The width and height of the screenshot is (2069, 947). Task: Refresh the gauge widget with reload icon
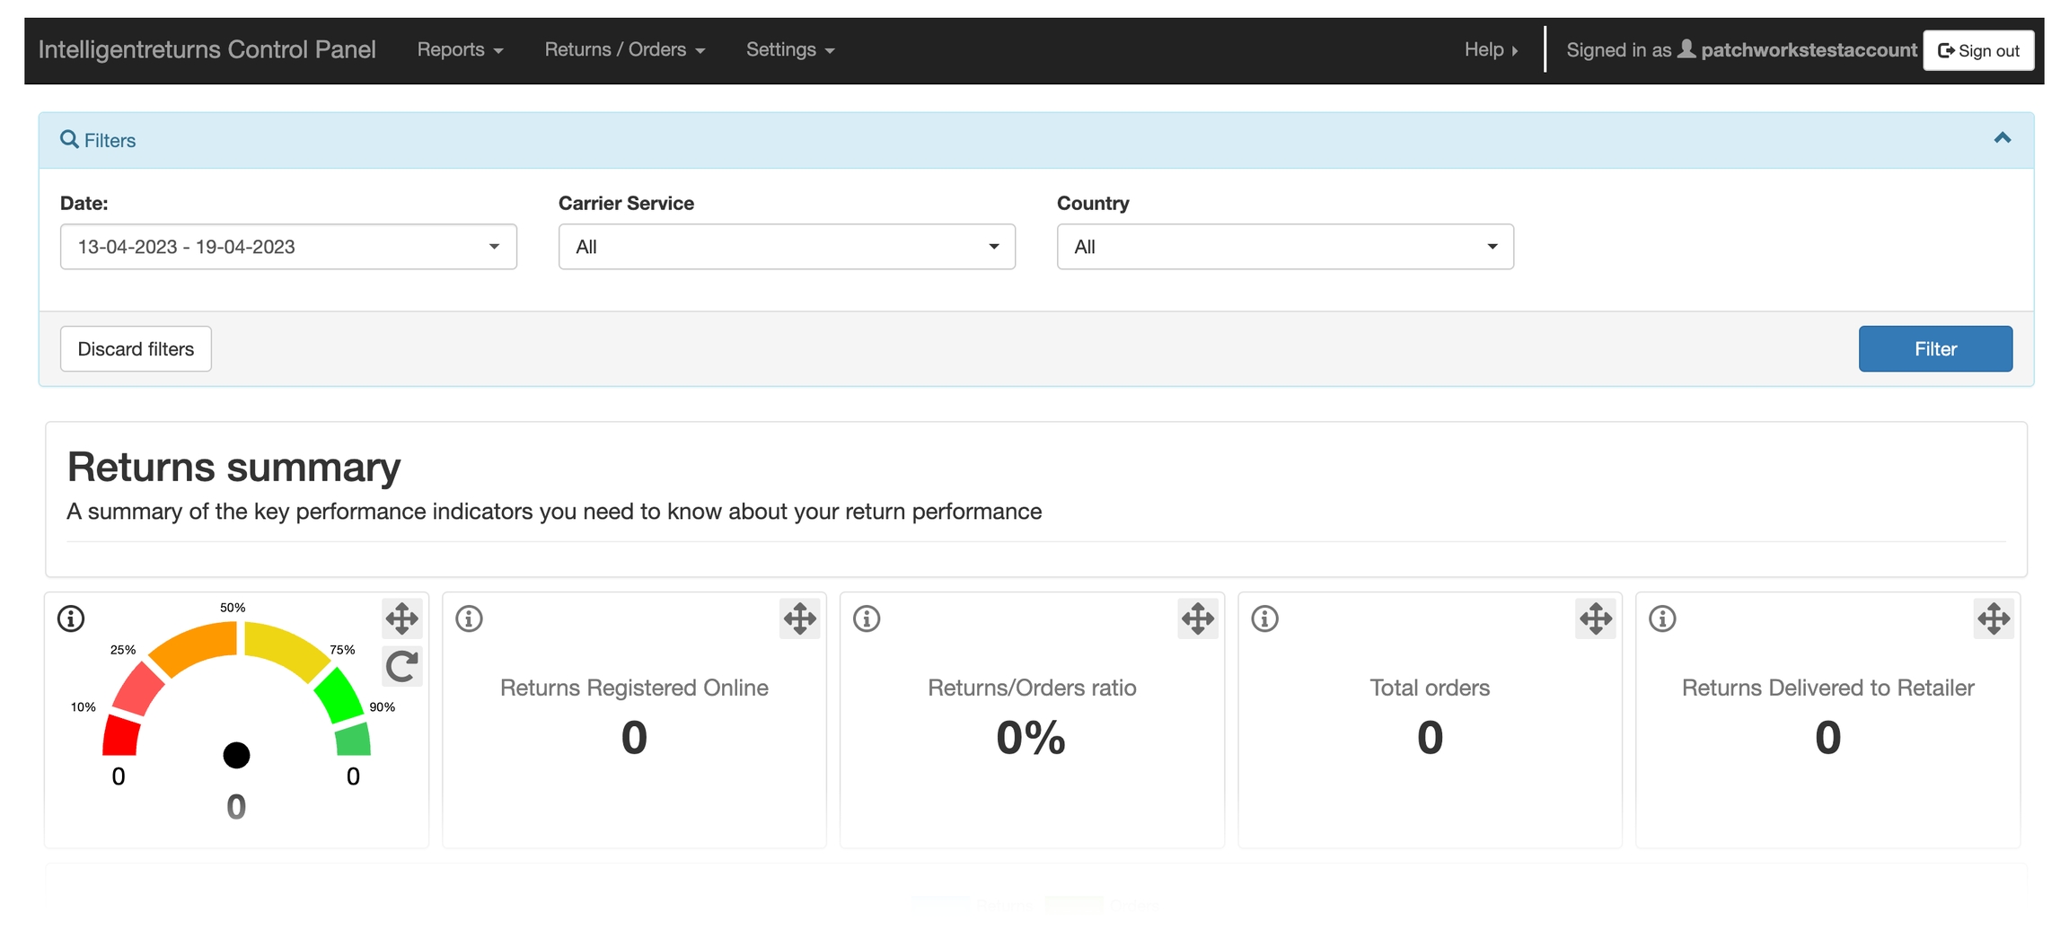(x=401, y=666)
